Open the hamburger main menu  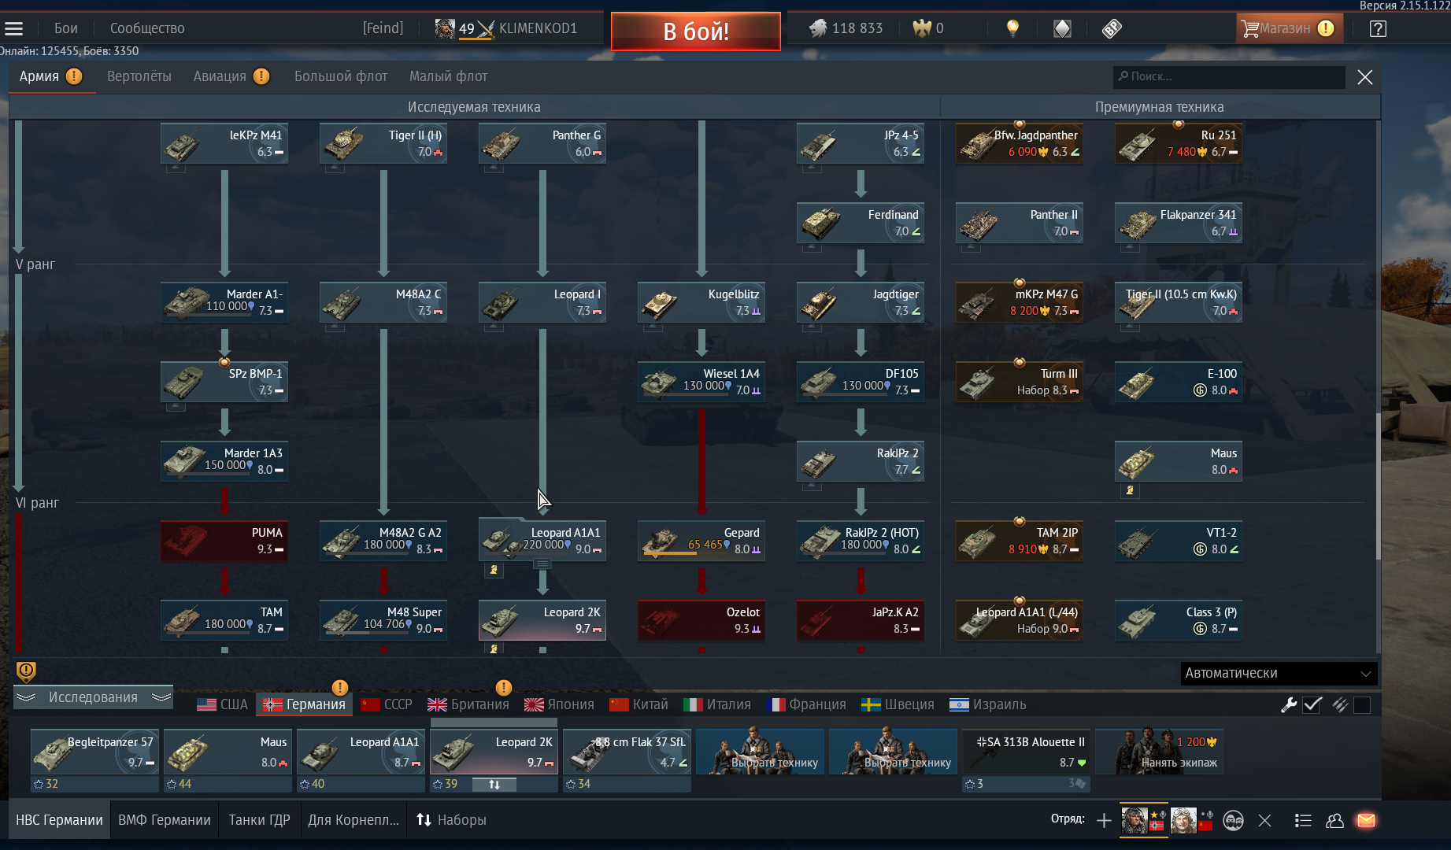[x=14, y=29]
